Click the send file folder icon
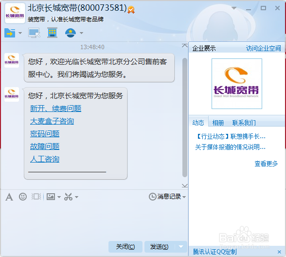The height and width of the screenshot is (257, 286). (x=10, y=33)
